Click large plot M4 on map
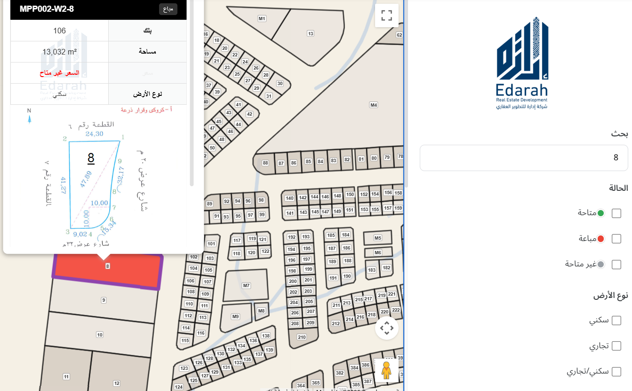Image resolution: width=632 pixels, height=391 pixels. (373, 105)
